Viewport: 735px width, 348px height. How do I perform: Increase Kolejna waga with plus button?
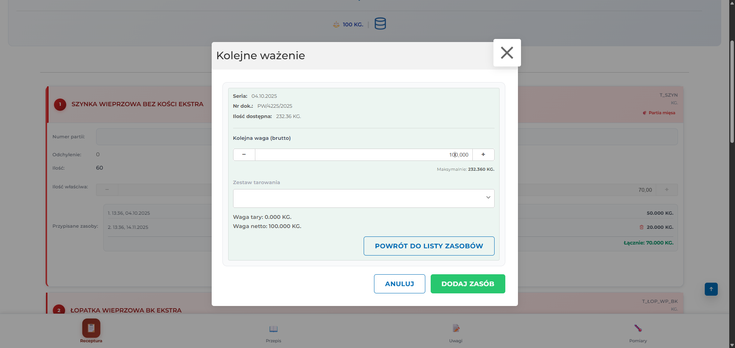483,155
